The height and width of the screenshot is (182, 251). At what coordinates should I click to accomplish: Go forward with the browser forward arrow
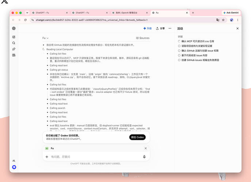point(19,20)
